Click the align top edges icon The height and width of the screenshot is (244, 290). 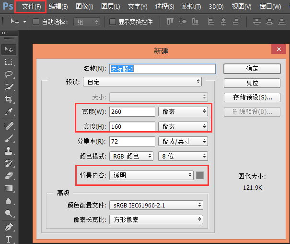[170, 22]
